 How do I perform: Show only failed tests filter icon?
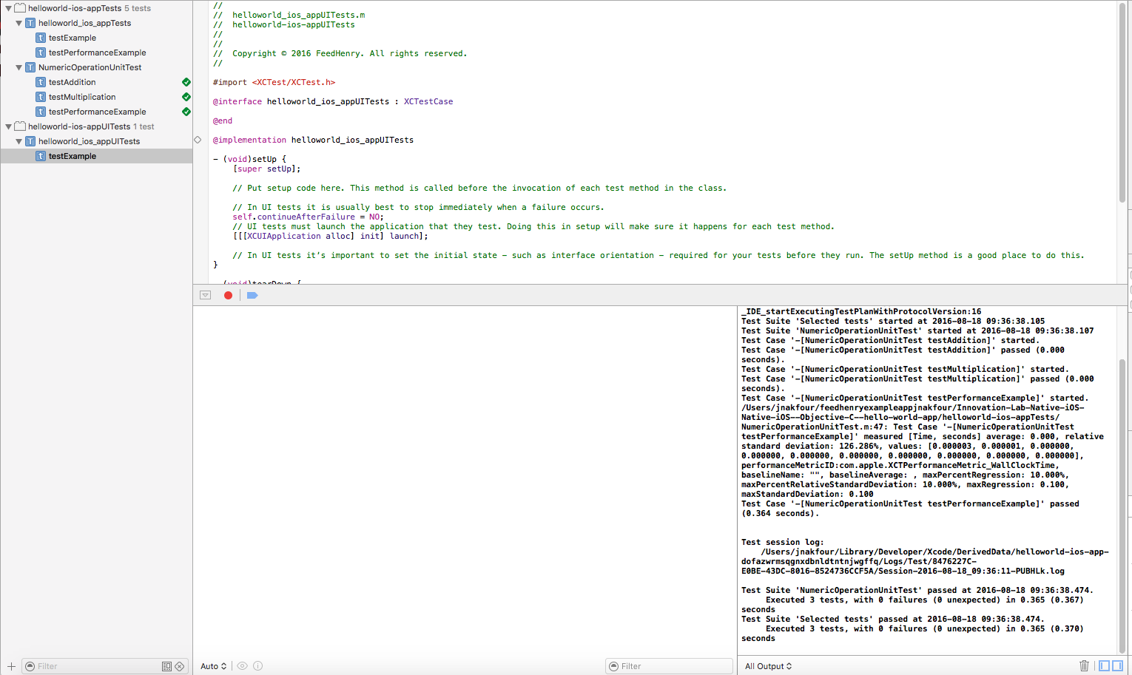pyautogui.click(x=179, y=666)
